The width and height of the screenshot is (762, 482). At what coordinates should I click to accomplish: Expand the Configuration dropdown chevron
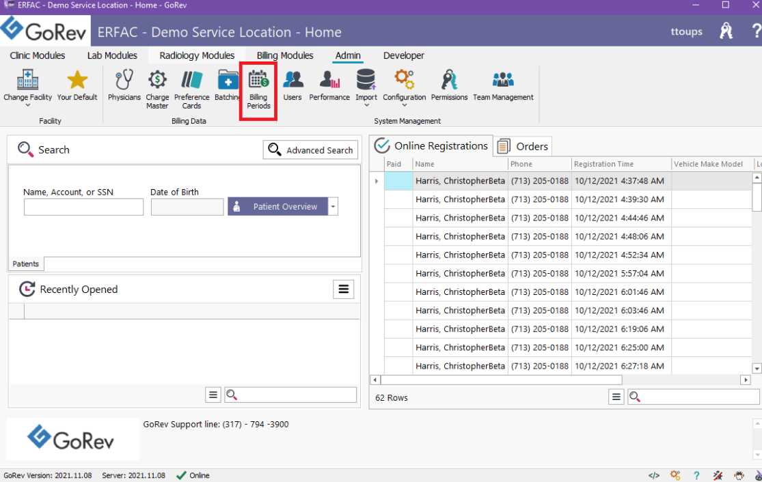click(404, 105)
